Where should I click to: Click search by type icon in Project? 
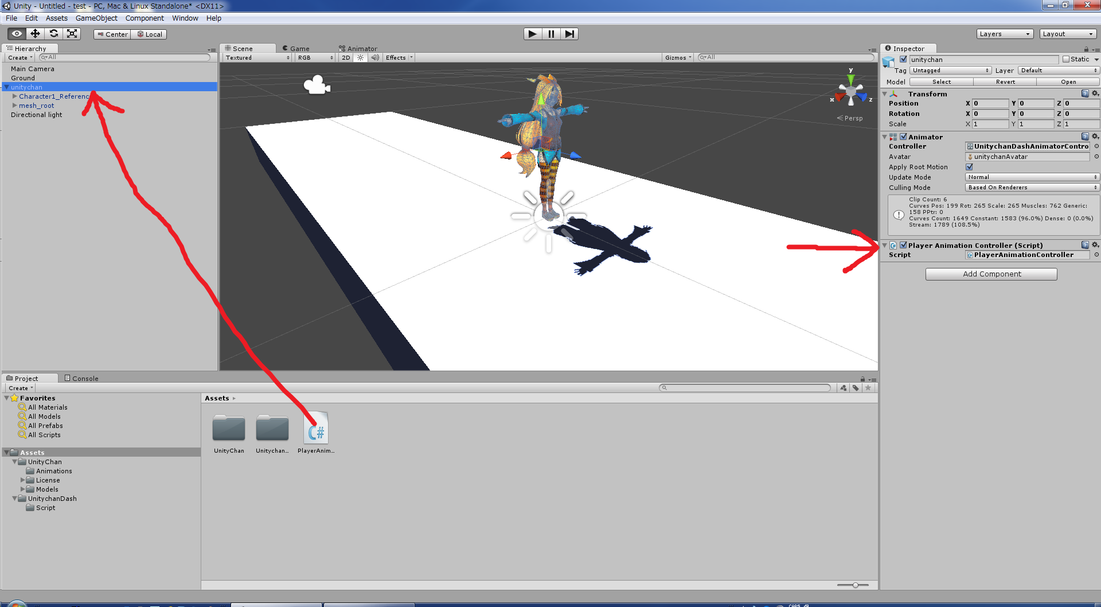pyautogui.click(x=843, y=388)
